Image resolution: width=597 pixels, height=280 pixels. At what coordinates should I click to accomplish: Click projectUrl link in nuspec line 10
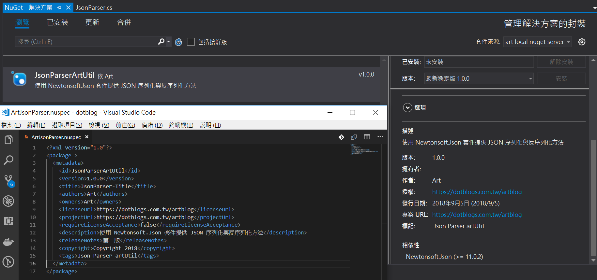coord(145,217)
